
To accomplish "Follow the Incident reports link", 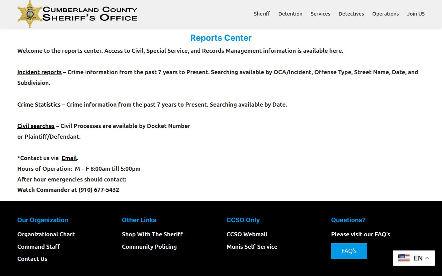I will coord(39,72).
